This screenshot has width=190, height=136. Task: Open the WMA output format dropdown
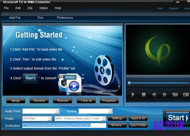[x=103, y=118]
